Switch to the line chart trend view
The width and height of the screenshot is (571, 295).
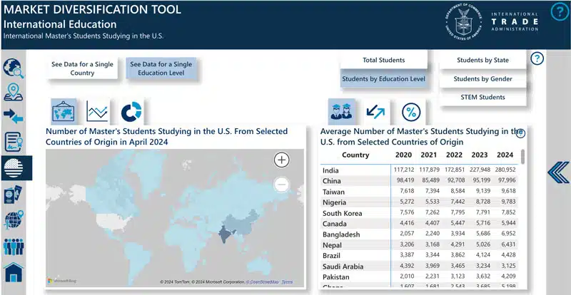coord(97,111)
